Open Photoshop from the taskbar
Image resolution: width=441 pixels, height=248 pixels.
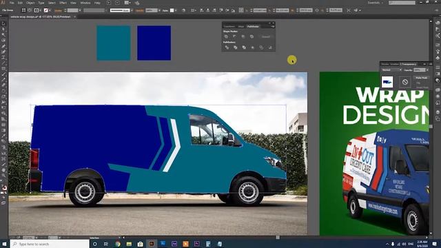163,244
